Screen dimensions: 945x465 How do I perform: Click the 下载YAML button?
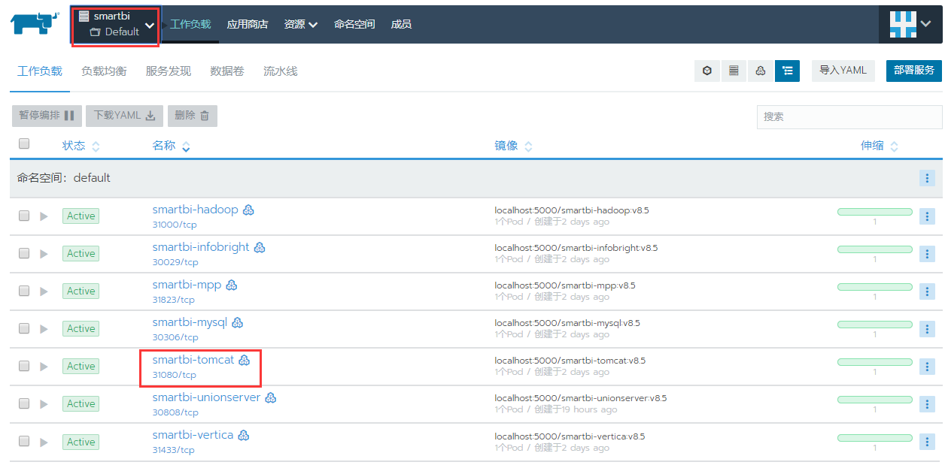[x=125, y=116]
